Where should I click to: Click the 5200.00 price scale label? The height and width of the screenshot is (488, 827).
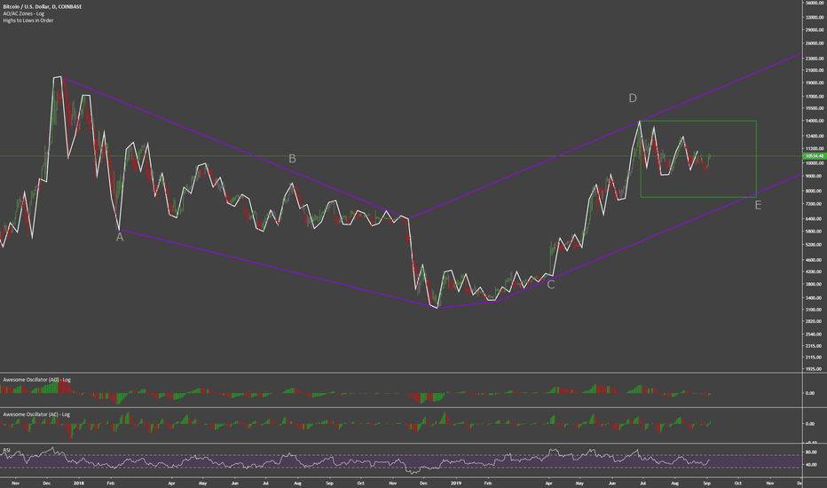tap(815, 245)
